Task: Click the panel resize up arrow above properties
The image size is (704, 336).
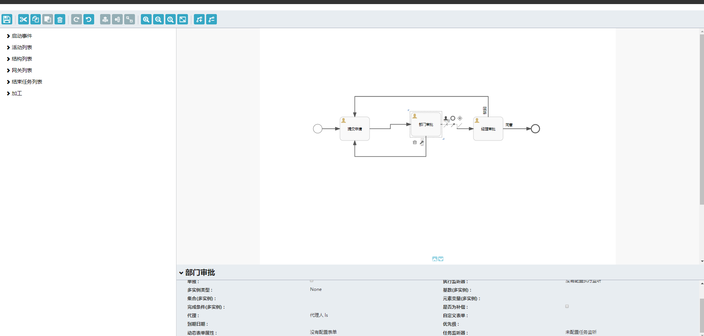Action: [x=435, y=259]
